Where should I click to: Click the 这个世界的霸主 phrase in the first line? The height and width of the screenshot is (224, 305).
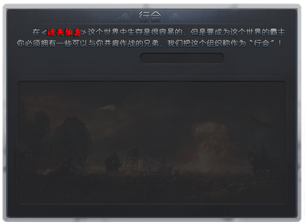pyautogui.click(x=258, y=32)
